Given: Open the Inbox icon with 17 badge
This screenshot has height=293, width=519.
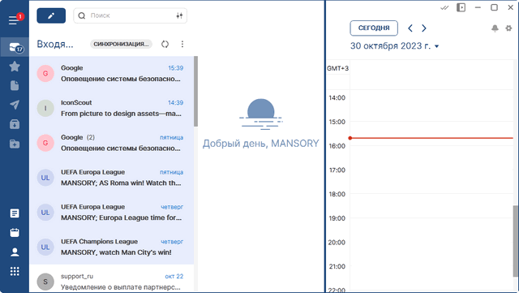Looking at the screenshot, I should [15, 47].
